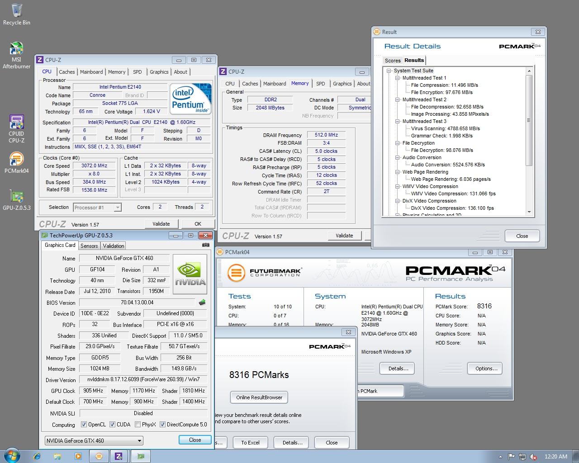This screenshot has height=463, width=579.
Task: Open Windows Media Player taskbar icon
Action: pos(78,456)
